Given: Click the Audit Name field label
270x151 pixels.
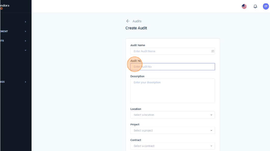Looking at the screenshot, I should click(138, 45).
